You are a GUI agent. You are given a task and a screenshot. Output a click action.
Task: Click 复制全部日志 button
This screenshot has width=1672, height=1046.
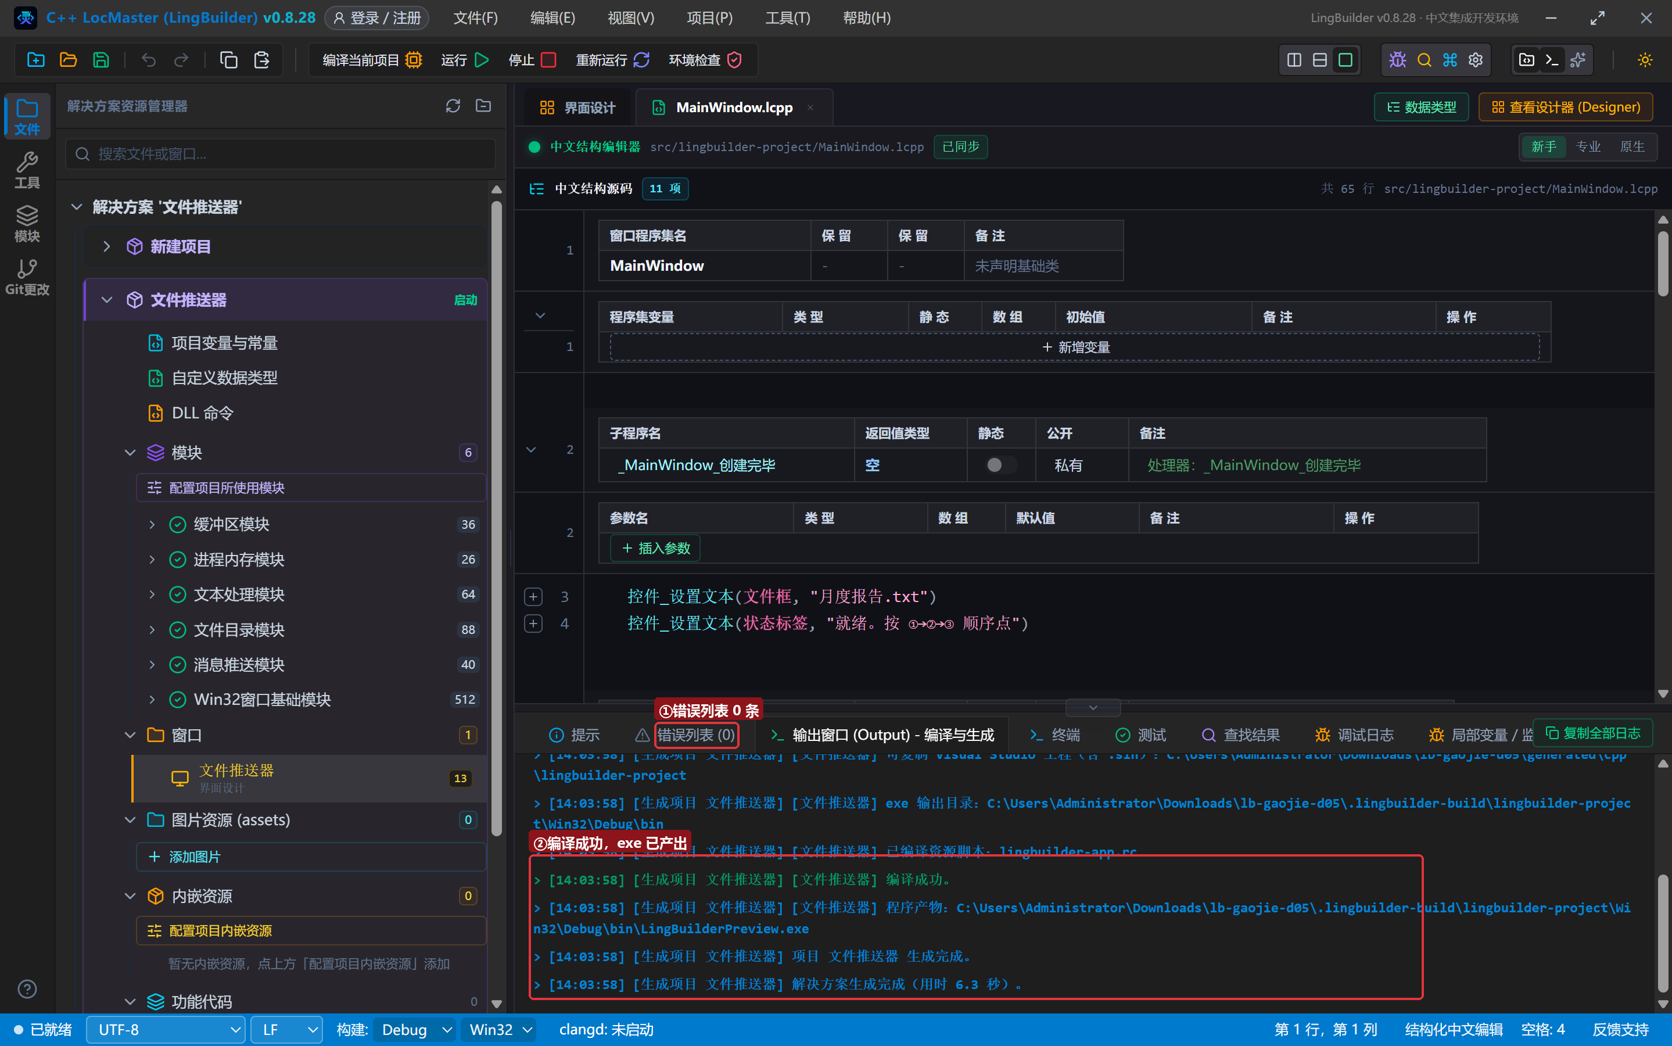tap(1592, 733)
